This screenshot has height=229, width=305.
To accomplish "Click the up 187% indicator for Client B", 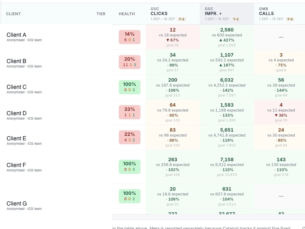I will 227,65.
